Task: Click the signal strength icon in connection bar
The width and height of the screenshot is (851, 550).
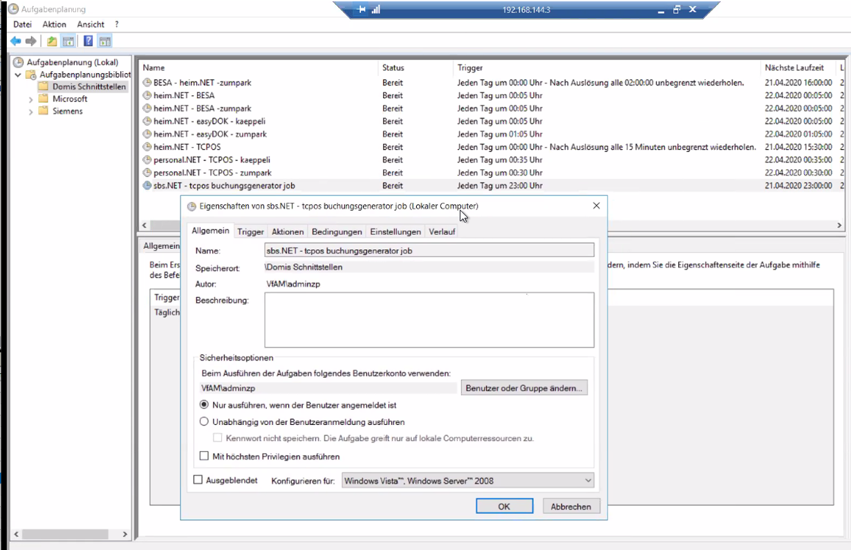Action: (376, 10)
